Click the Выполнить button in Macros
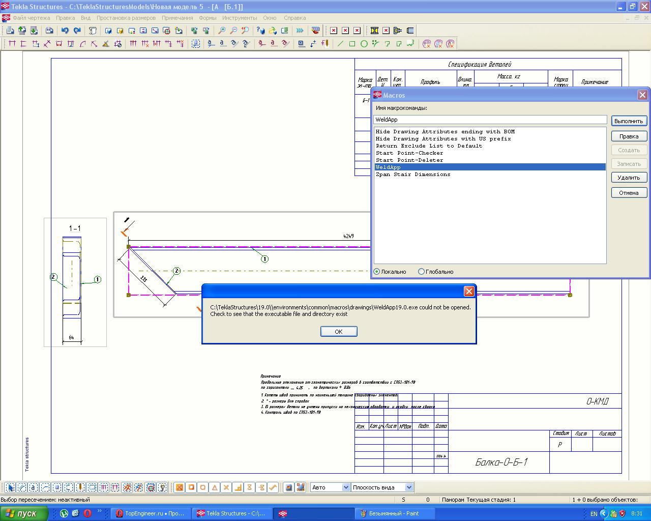The width and height of the screenshot is (651, 521). (629, 121)
